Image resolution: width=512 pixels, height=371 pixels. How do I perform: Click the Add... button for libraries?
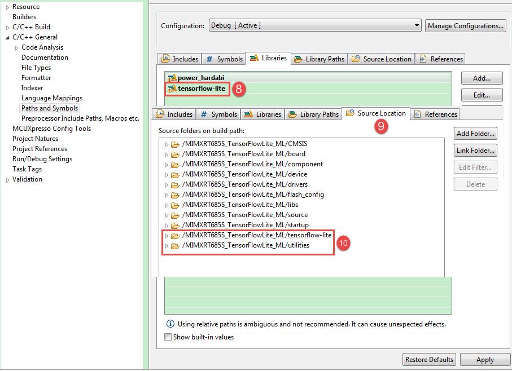click(482, 78)
